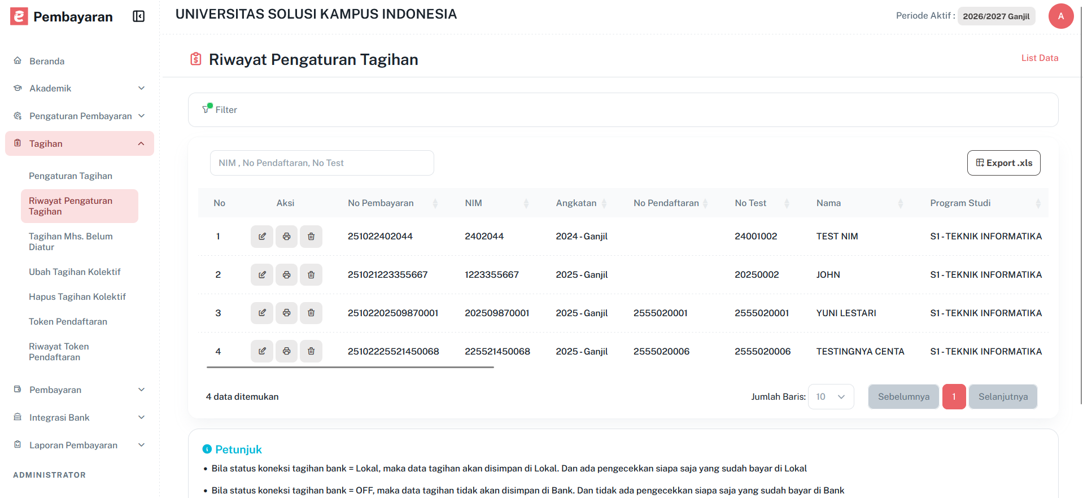Click the 2026/2027 Ganjil period badge
This screenshot has height=498, width=1083.
(x=996, y=16)
